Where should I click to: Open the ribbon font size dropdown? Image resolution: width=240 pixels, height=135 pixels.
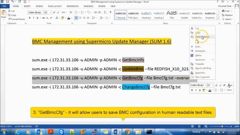tap(51, 12)
